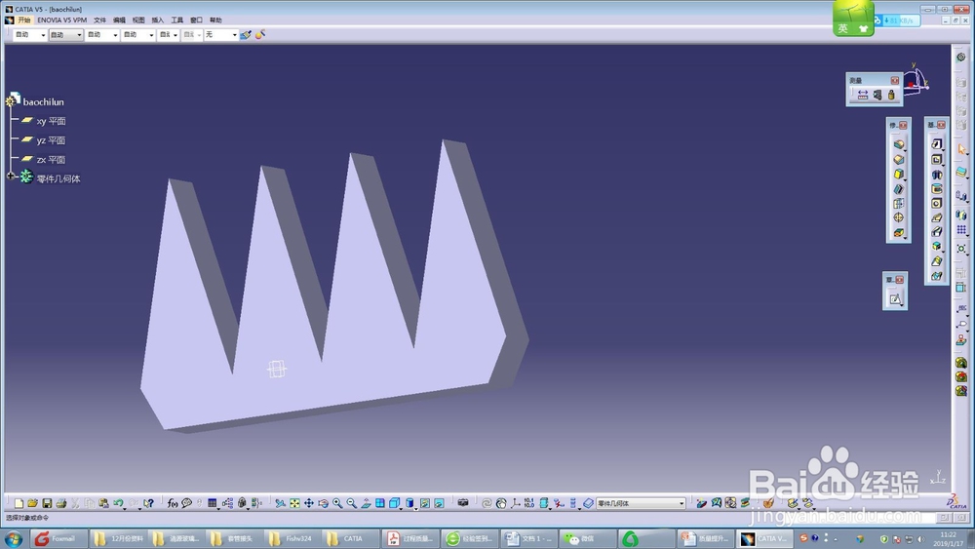Undo the last action
This screenshot has height=549, width=975.
click(118, 503)
